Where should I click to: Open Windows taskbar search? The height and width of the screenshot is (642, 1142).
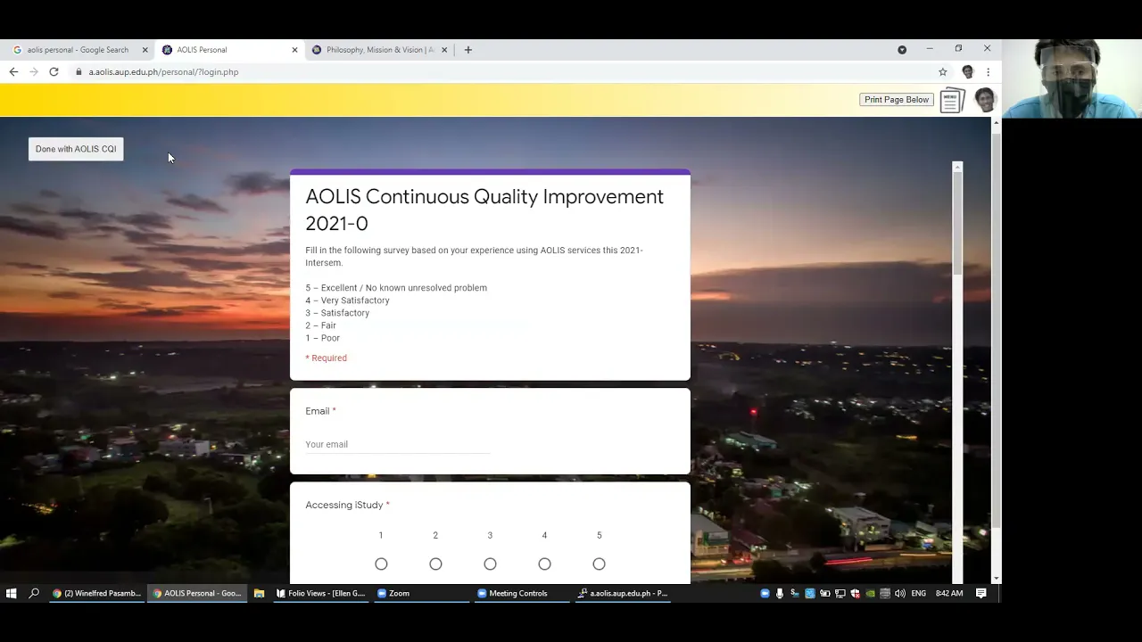coord(34,593)
